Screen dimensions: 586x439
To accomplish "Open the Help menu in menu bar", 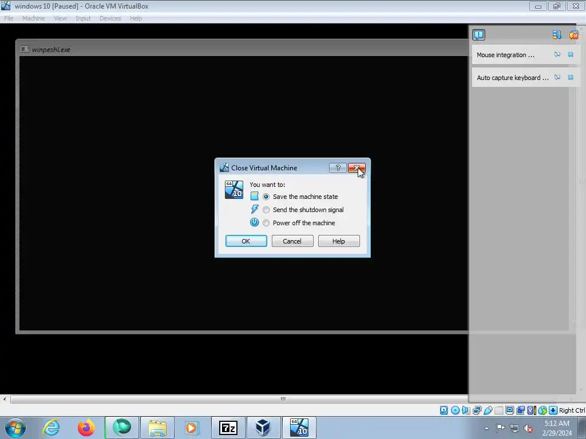I will point(136,18).
